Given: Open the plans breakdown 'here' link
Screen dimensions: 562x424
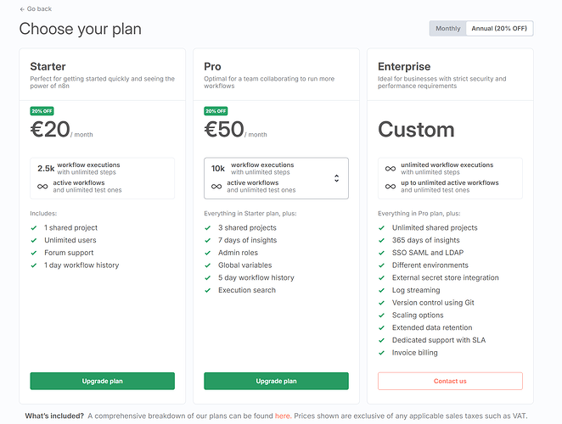Looking at the screenshot, I should 282,416.
